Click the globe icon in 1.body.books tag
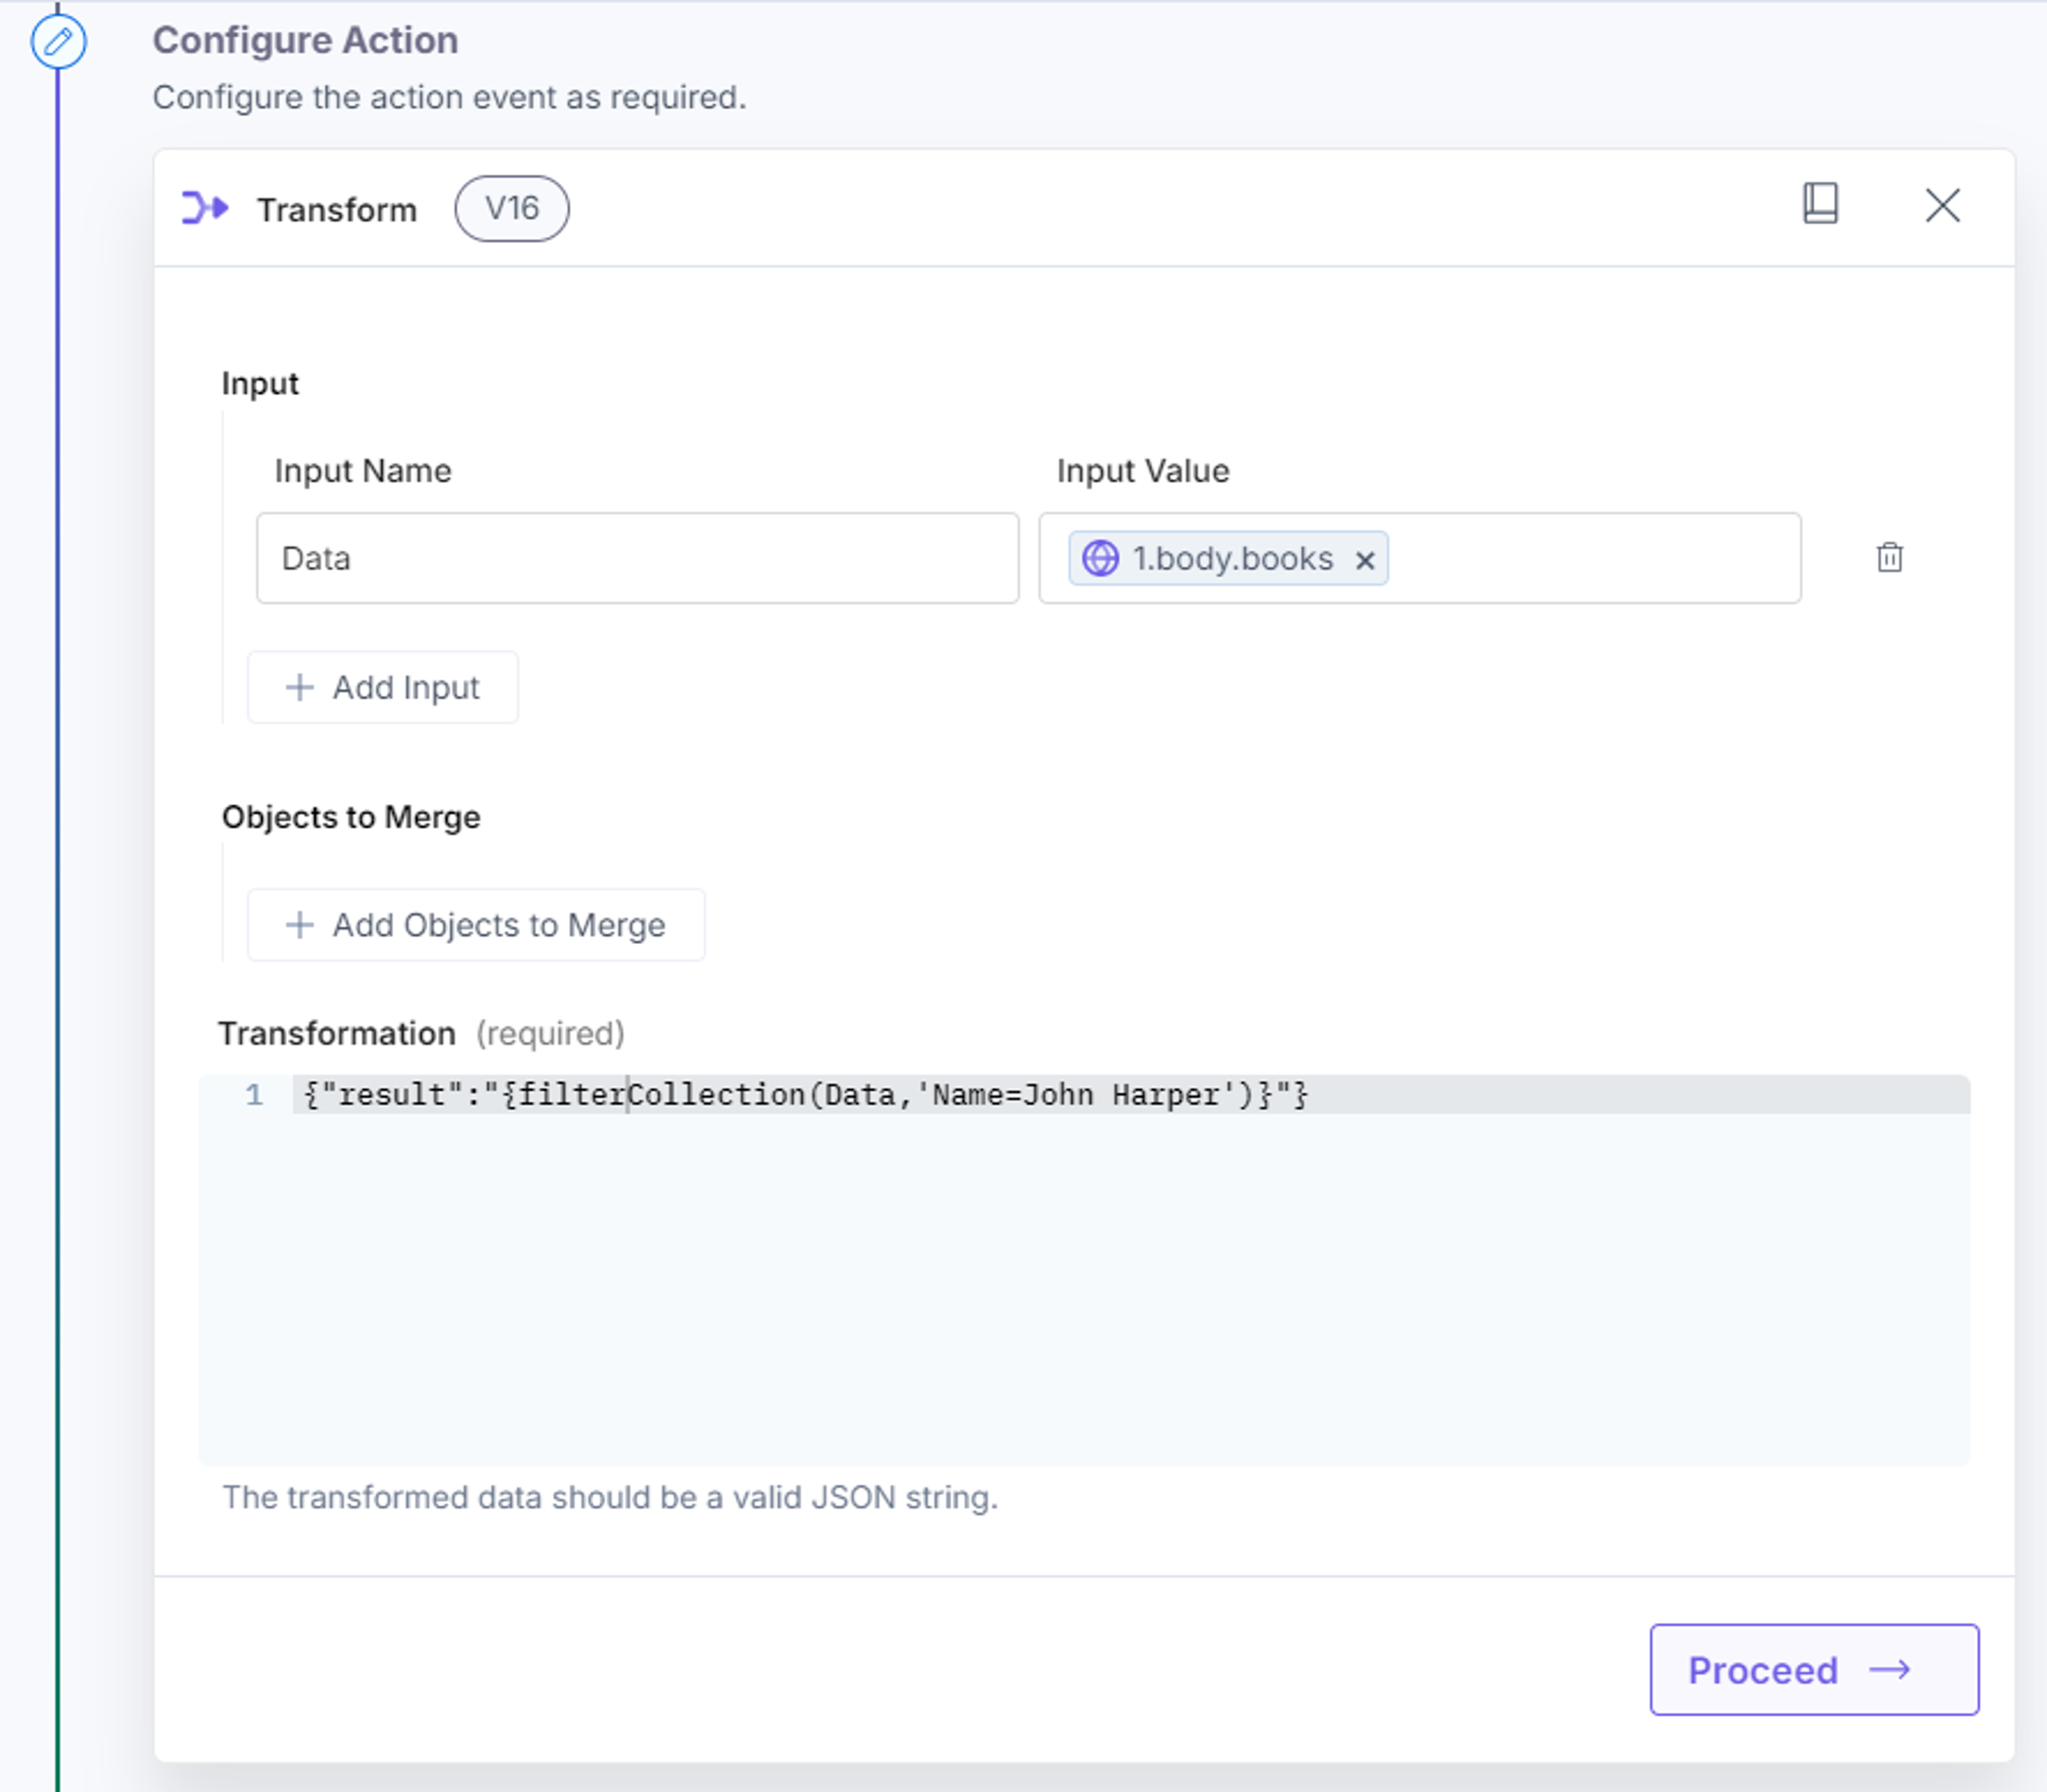Viewport: 2047px width, 1792px height. pyautogui.click(x=1101, y=558)
